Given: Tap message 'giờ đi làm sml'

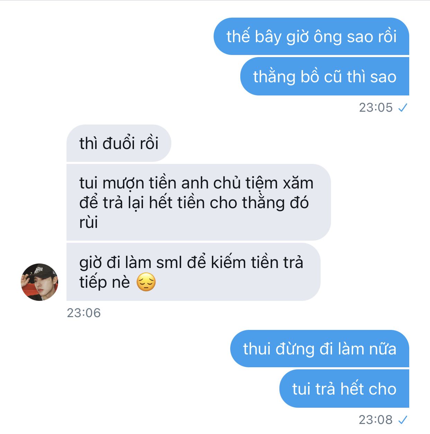Looking at the screenshot, I should click(x=193, y=272).
